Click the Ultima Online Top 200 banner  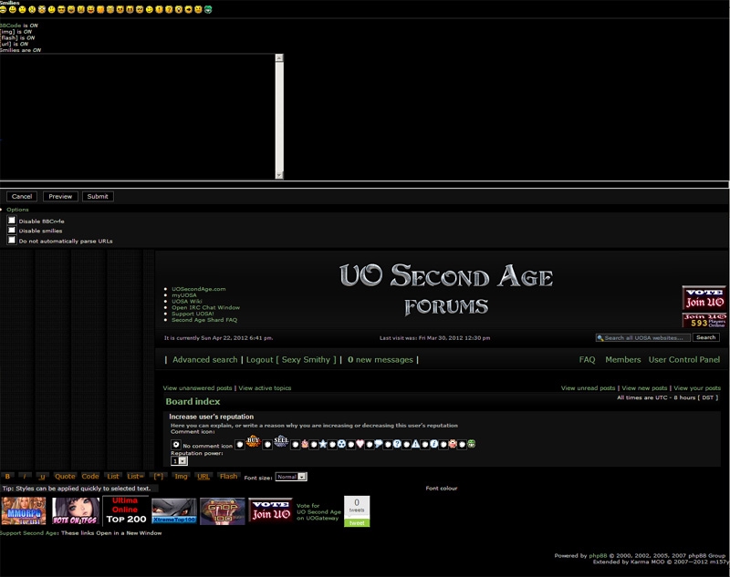tap(125, 511)
